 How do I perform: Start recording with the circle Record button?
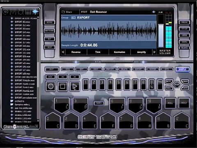coord(51,86)
